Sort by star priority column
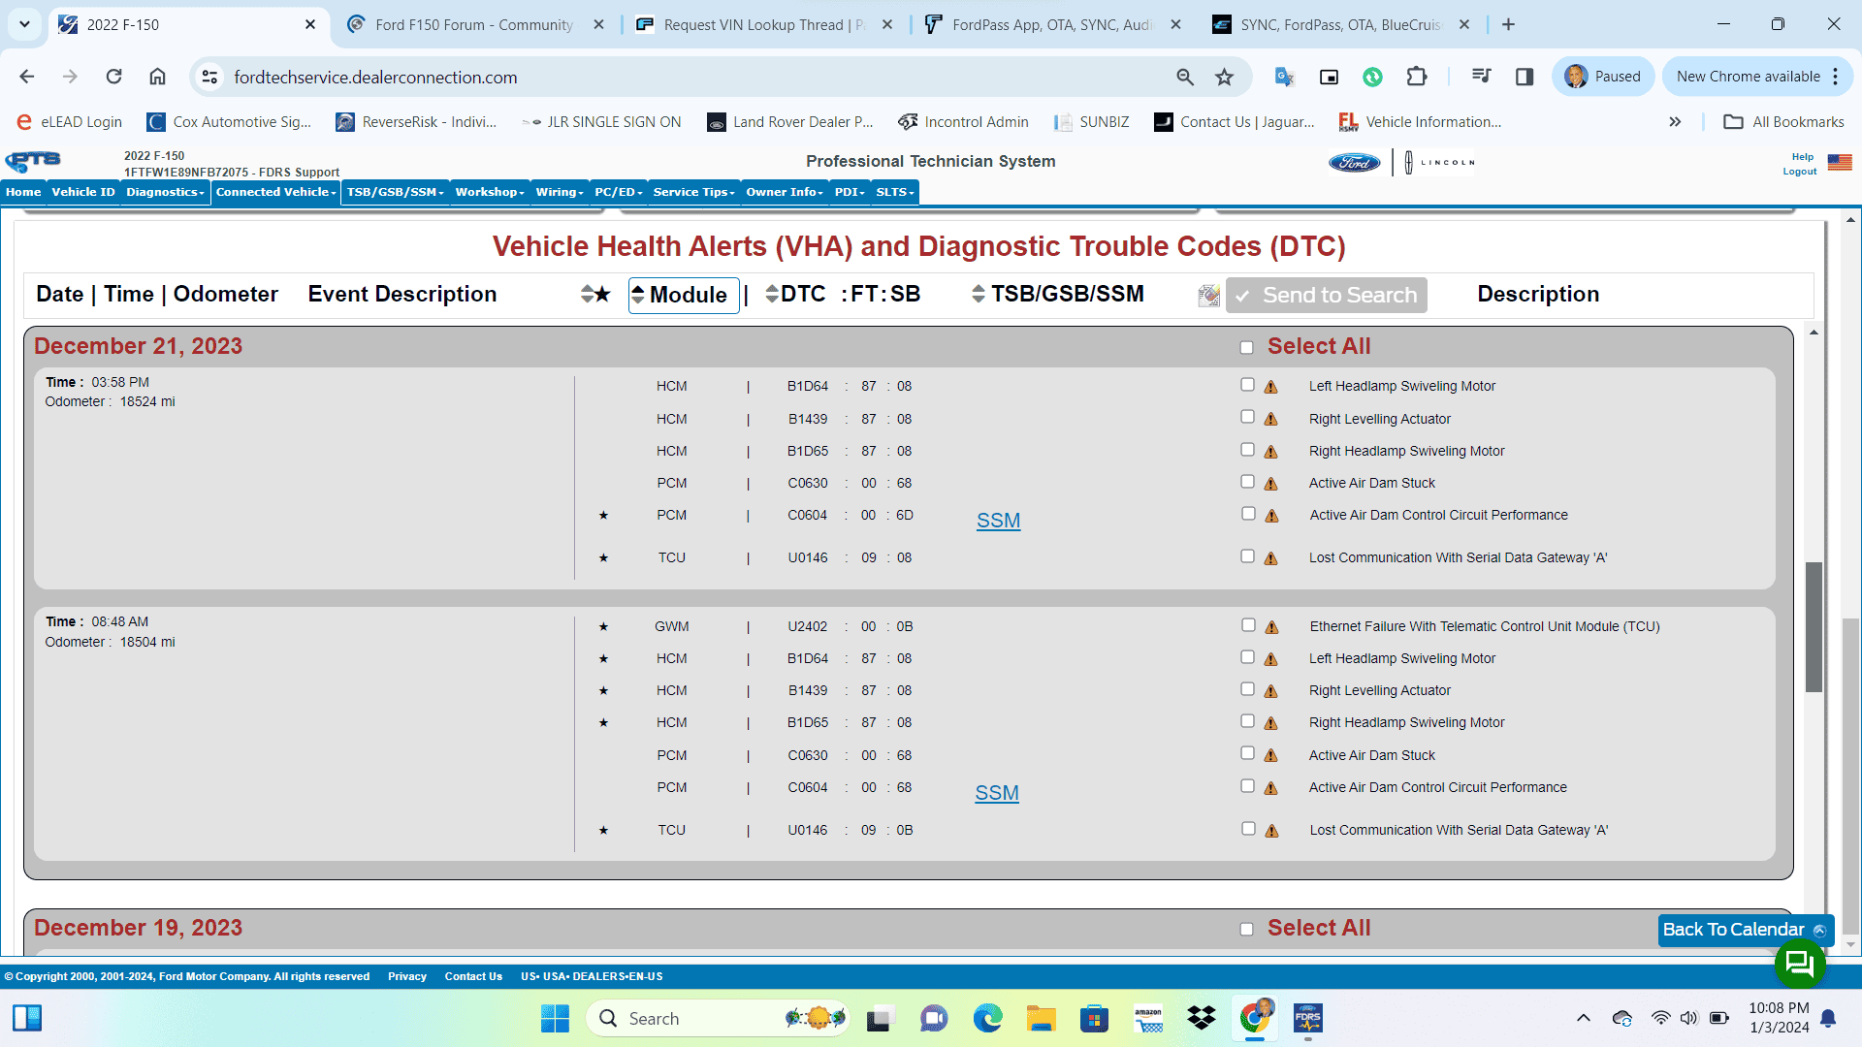Image resolution: width=1862 pixels, height=1047 pixels. 595,294
